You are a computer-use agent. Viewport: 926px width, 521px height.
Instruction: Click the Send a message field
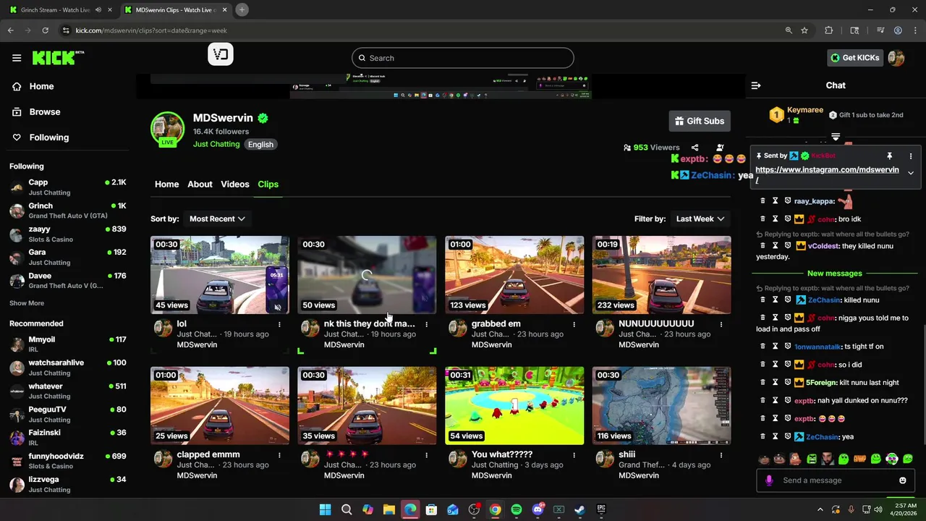click(836, 480)
